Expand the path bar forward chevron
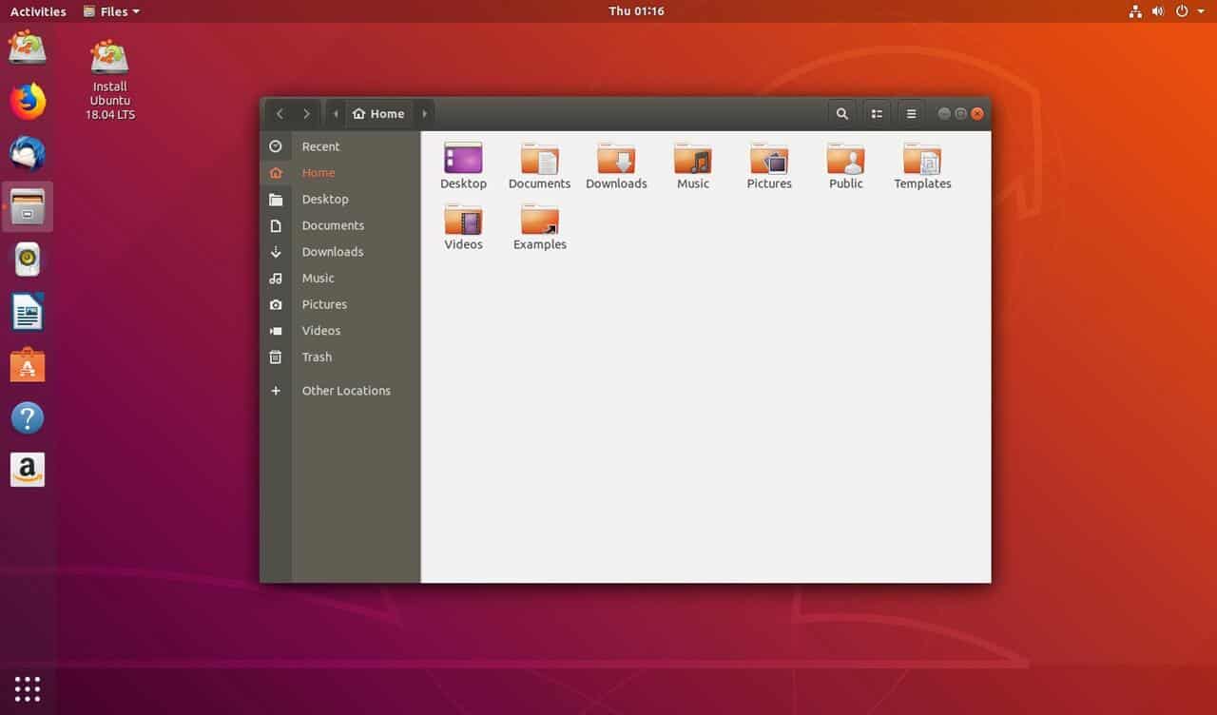Image resolution: width=1217 pixels, height=715 pixels. [424, 112]
